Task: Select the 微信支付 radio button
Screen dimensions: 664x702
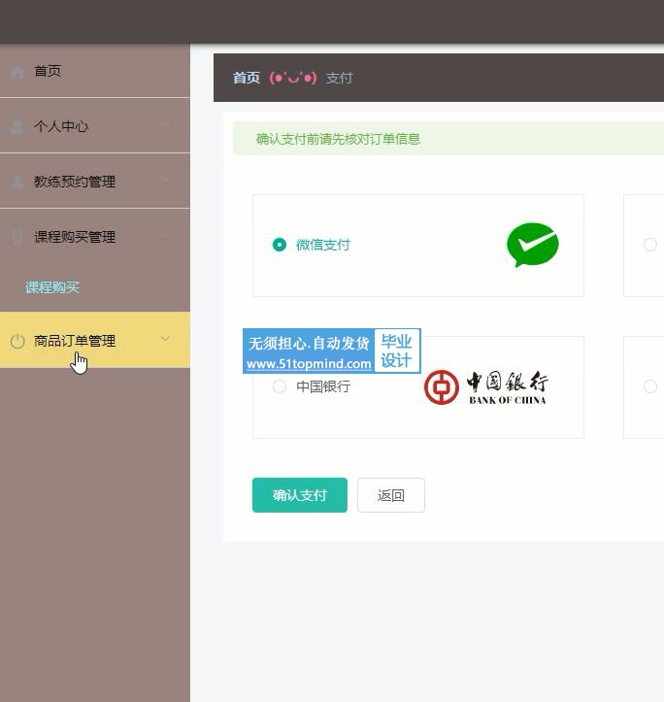Action: (x=280, y=245)
